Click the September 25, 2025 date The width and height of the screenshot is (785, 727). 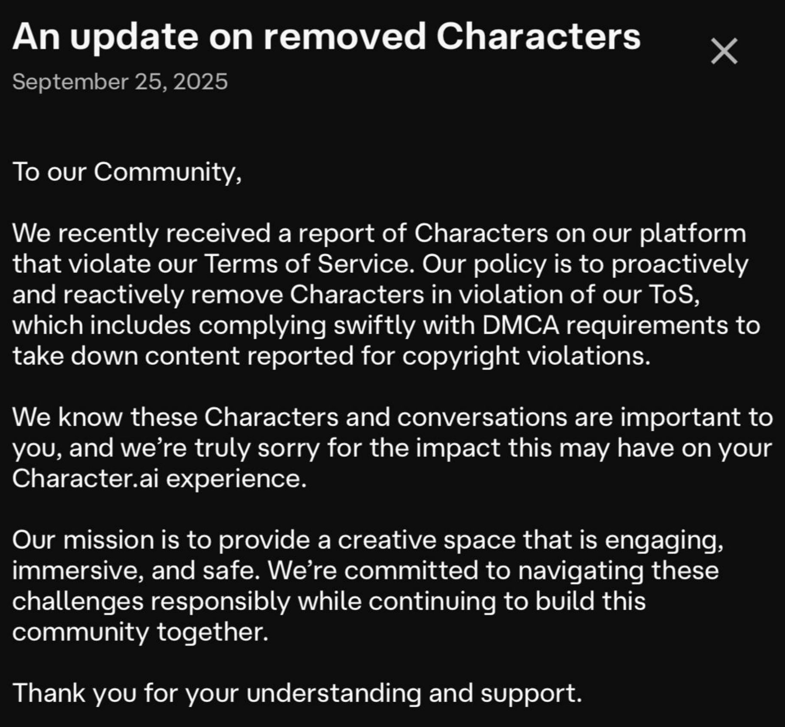120,81
